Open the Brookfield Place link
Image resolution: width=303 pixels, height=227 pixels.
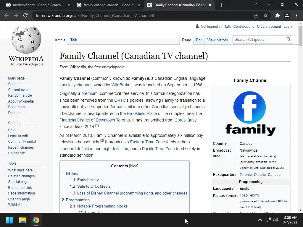(142, 113)
